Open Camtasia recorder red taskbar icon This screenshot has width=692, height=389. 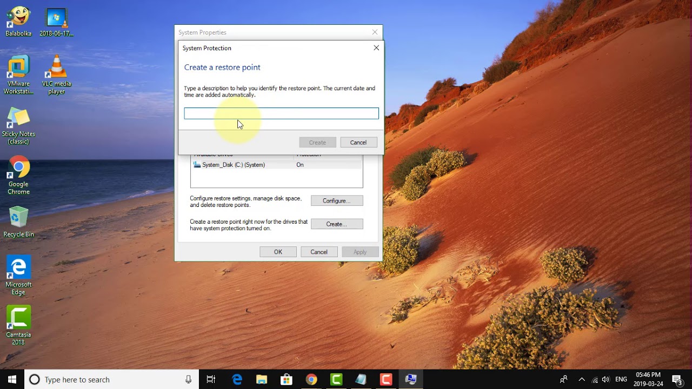pos(386,379)
